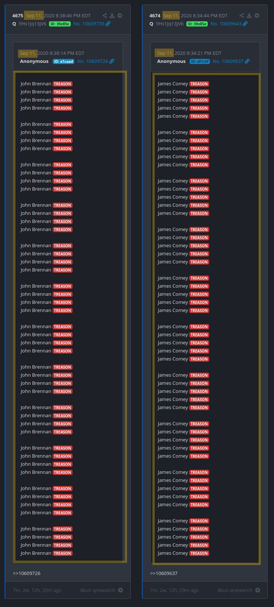
Task: Click the chain link icon beside No. 10609726
Action: click(112, 61)
